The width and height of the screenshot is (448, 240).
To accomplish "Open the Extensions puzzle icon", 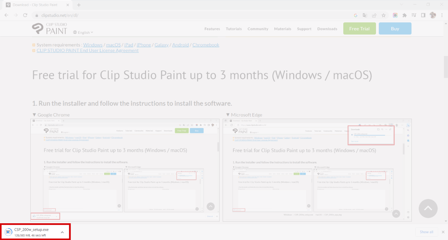I will [404, 16].
